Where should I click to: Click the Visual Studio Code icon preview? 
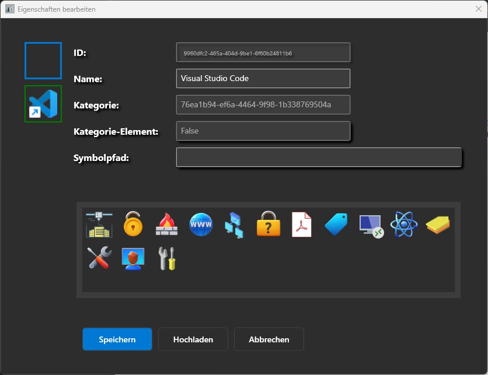pos(43,104)
